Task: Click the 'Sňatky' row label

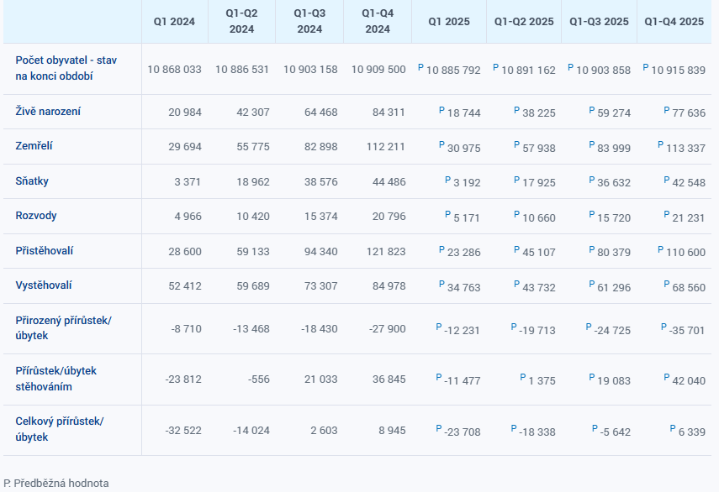Action: pos(34,181)
